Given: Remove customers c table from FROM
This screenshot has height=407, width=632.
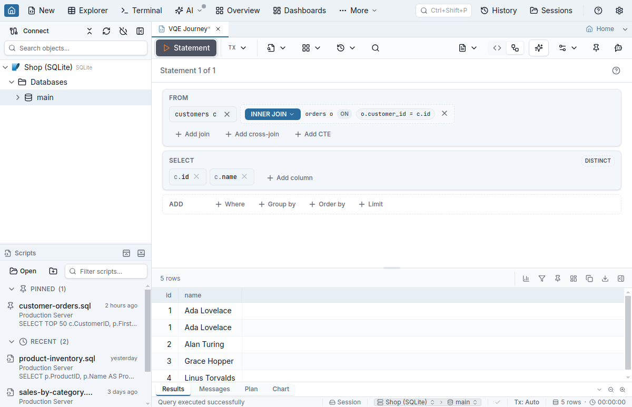Looking at the screenshot, I should coord(227,114).
